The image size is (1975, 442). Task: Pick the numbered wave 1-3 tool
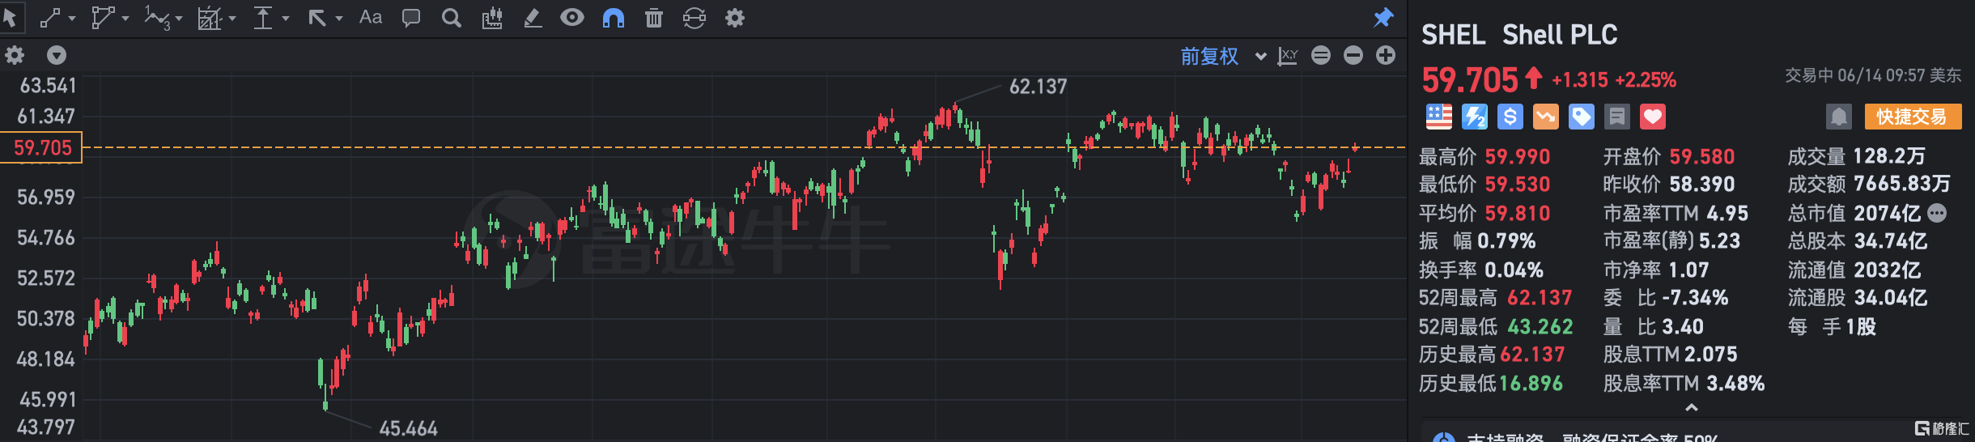[x=157, y=18]
